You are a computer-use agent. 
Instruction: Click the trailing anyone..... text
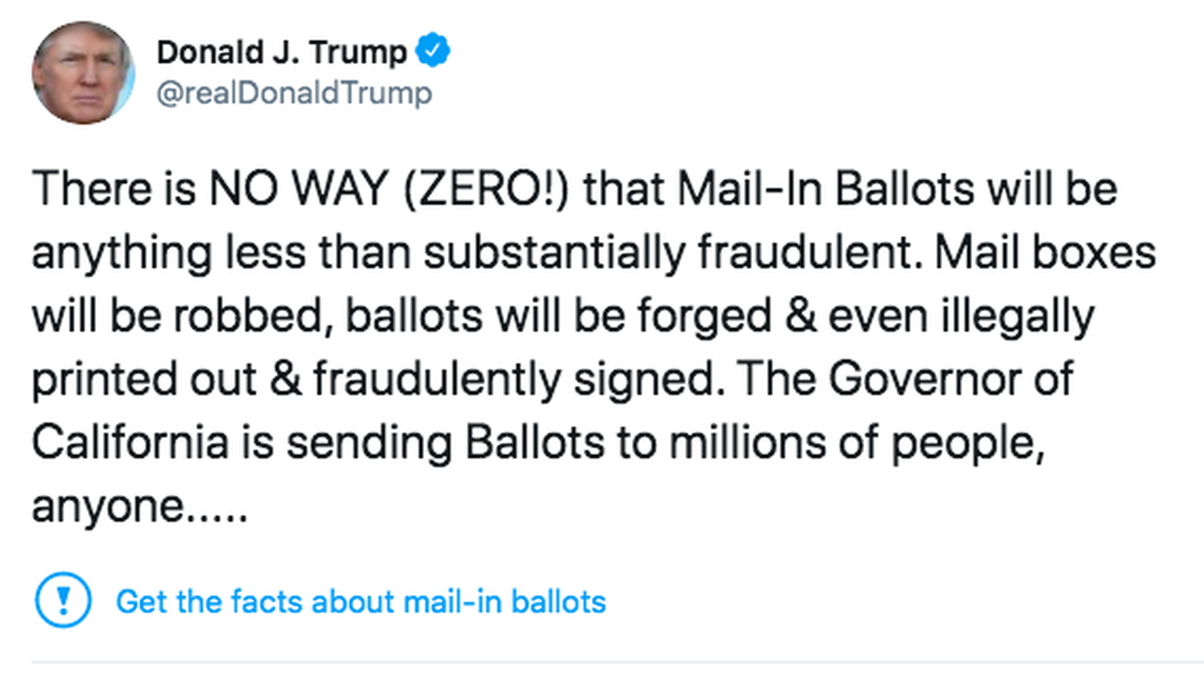141,508
